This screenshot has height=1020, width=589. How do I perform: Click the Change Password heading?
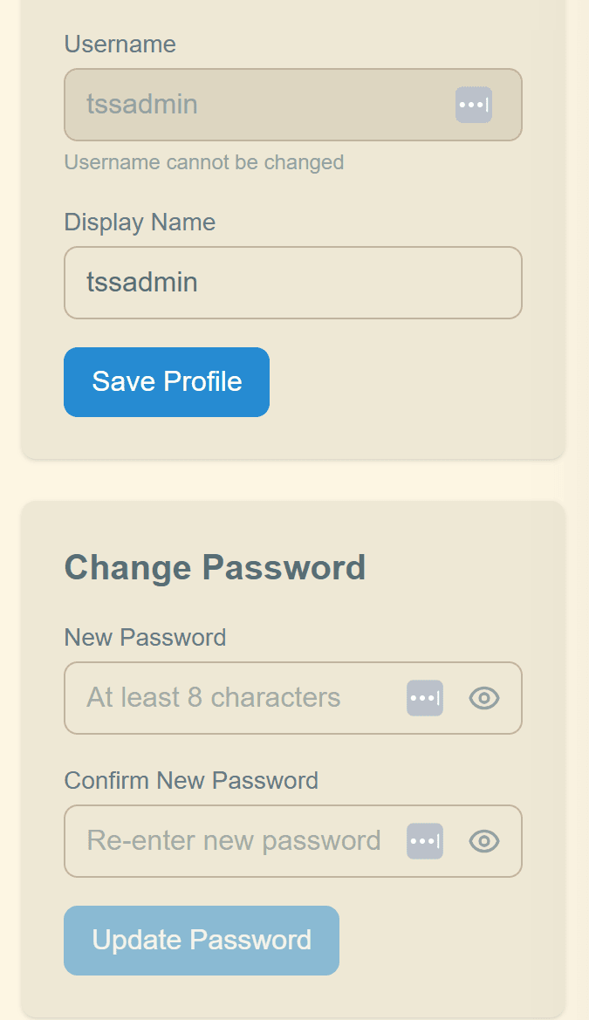point(215,567)
